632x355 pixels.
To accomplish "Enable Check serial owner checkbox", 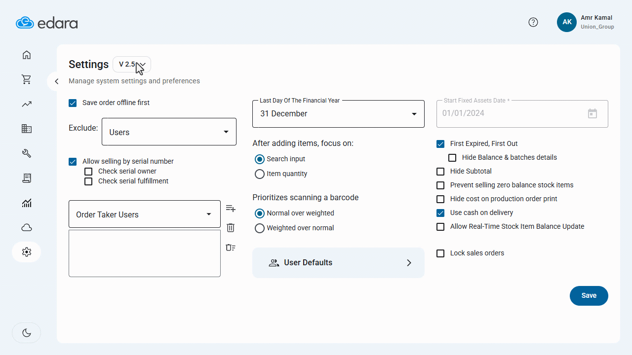I will point(88,172).
